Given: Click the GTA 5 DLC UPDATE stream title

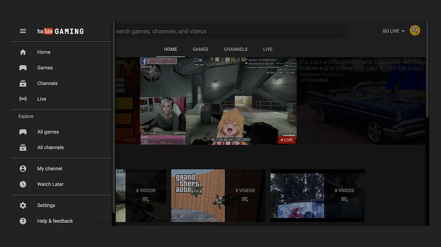Looking at the screenshot, I should point(362,66).
